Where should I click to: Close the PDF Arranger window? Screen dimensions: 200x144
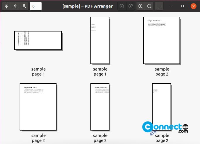point(194,6)
